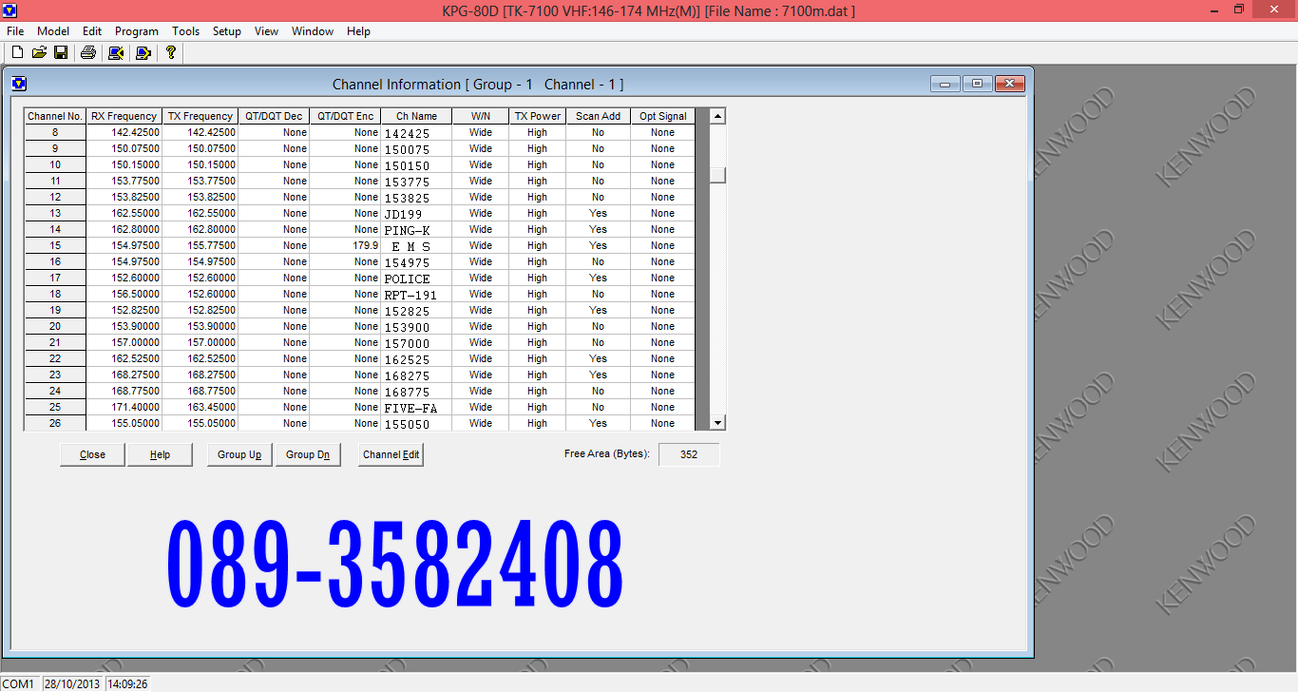Click the W/N column header
Screen dimensions: 1298x692
click(481, 116)
